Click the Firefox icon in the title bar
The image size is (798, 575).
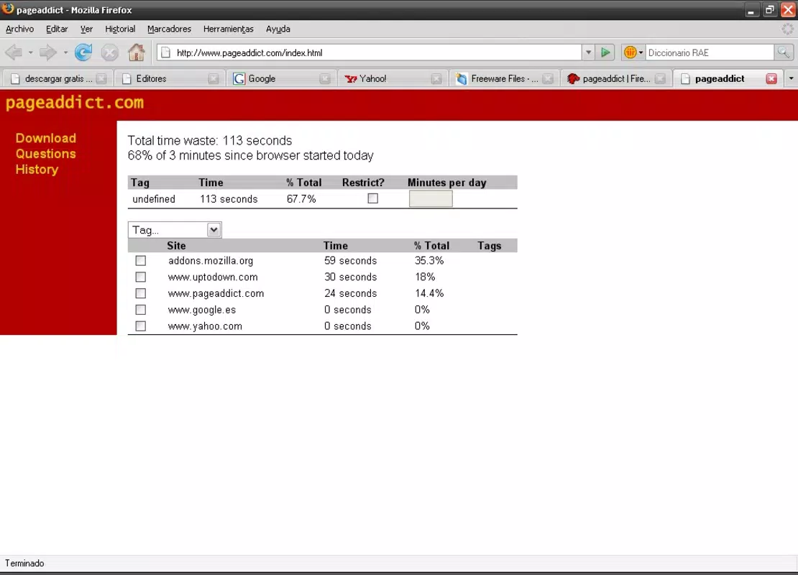click(x=8, y=9)
